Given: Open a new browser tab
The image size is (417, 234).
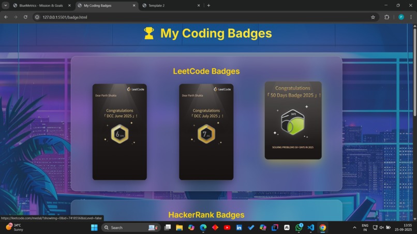Looking at the screenshot, I should click(209, 5).
